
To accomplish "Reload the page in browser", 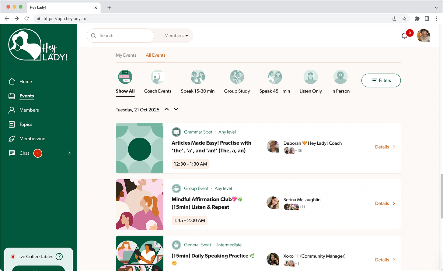I will 26,19.
